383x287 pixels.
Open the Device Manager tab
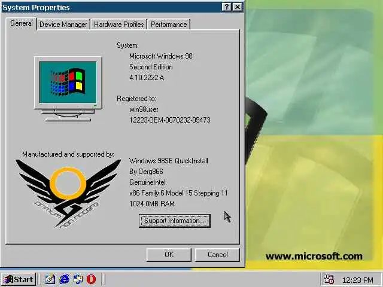pos(63,25)
